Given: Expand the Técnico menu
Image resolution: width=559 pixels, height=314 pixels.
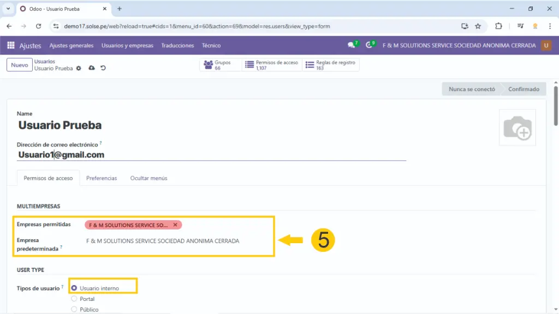Looking at the screenshot, I should coord(211,46).
